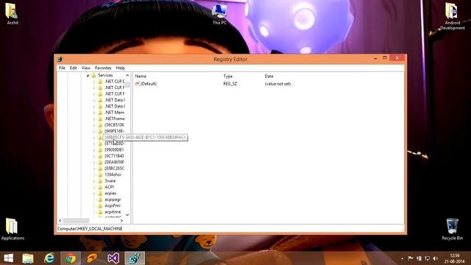The width and height of the screenshot is (471, 265).
Task: Click the acpitime key folder icon
Action: [x=100, y=212]
